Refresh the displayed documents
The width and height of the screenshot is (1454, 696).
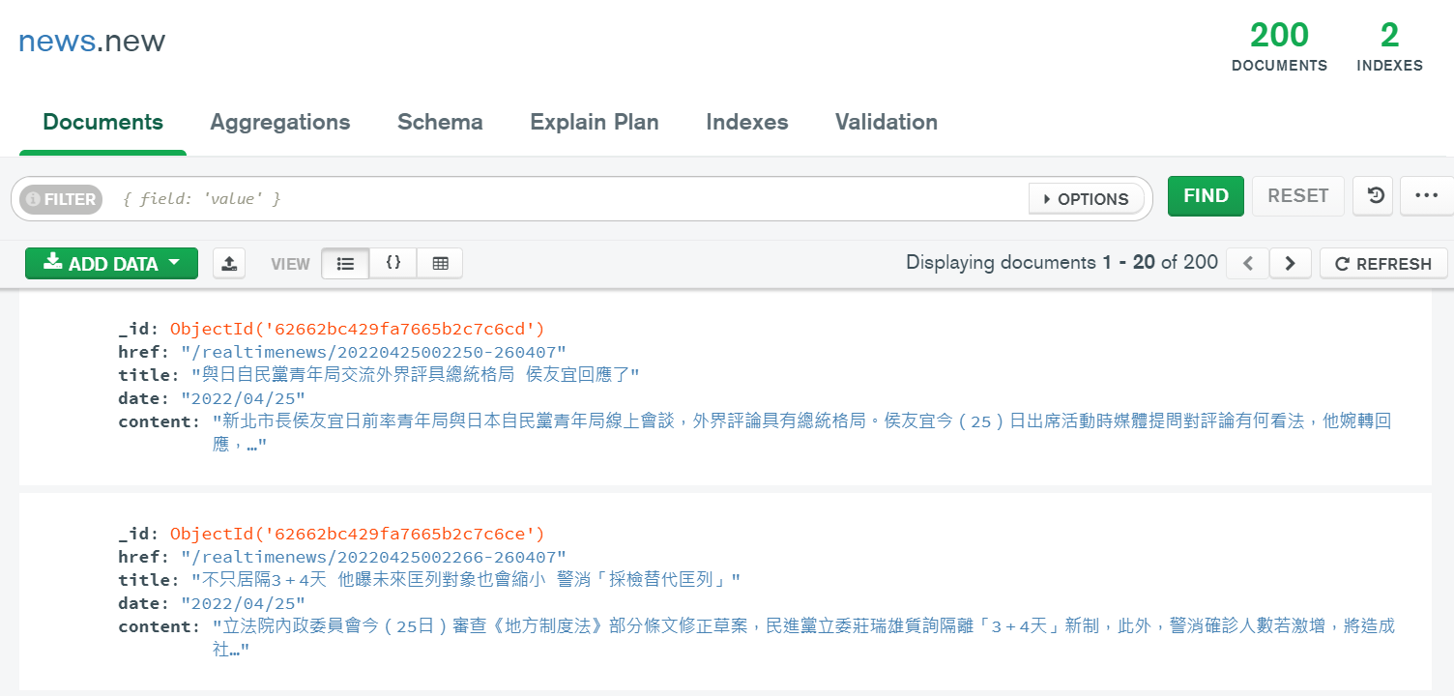coord(1383,262)
